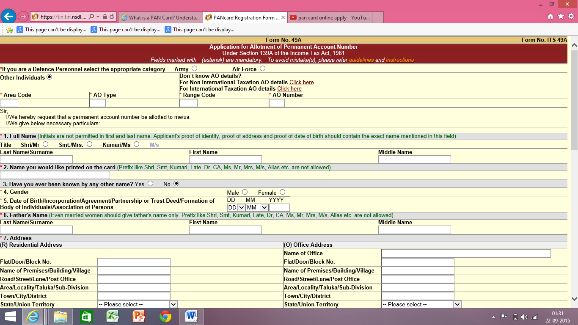Click the page scrollbar down arrow

[574, 299]
